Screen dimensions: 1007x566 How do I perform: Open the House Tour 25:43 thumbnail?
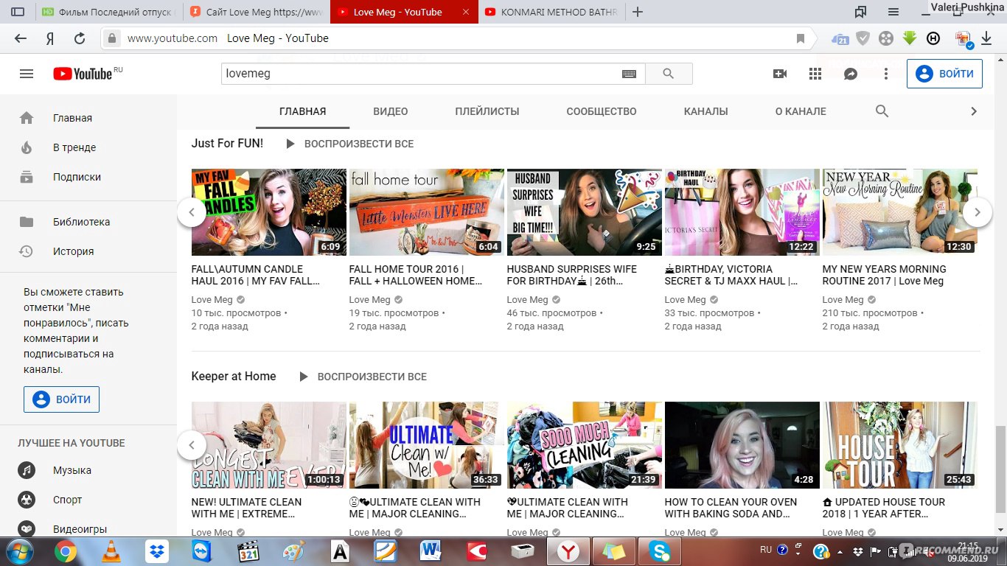900,445
